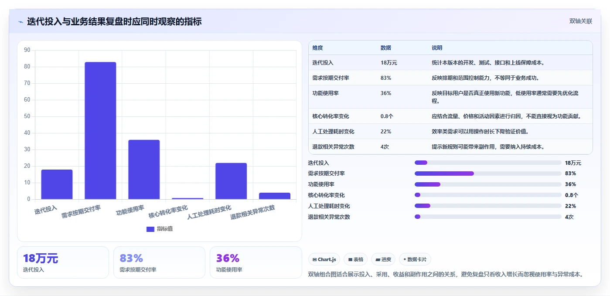Viewport: 610px width, 296px height.
Task: Click the 核心转化率变化 progress bar
Action: tap(488, 195)
